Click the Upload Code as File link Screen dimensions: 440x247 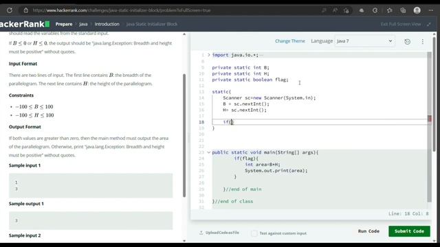[x=219, y=233]
